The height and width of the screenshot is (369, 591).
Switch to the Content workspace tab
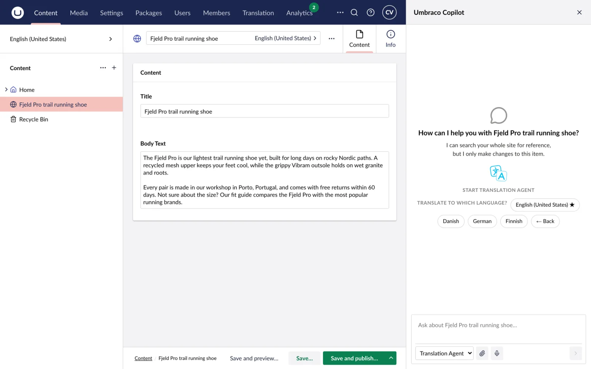click(x=359, y=39)
